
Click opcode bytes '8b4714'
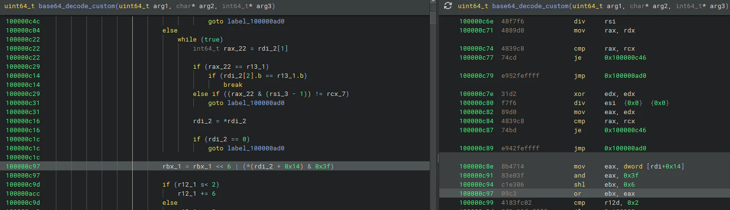coord(513,167)
